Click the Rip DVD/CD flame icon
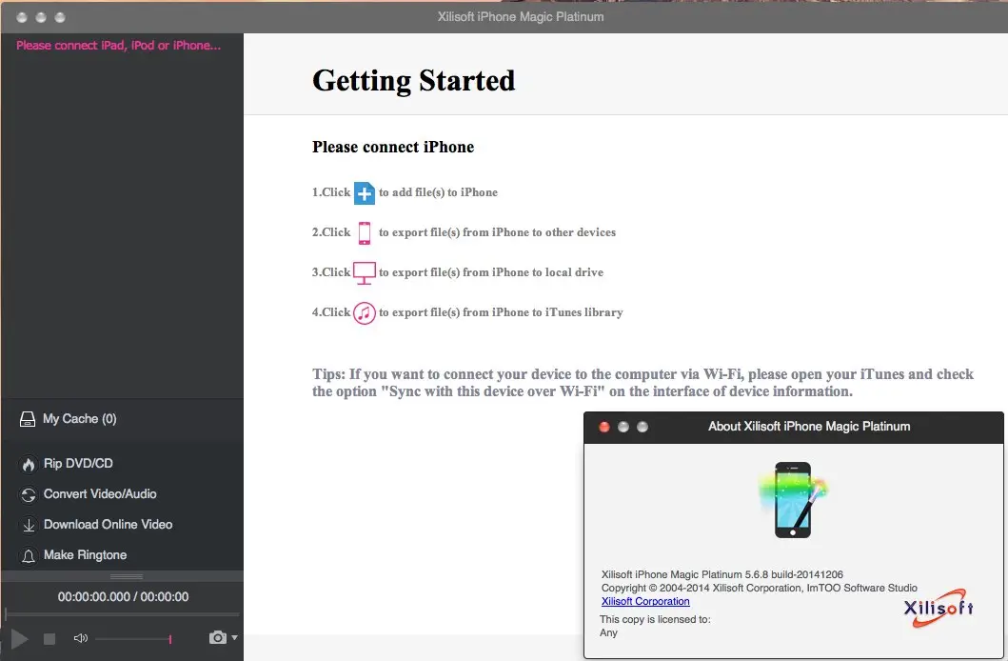 click(x=29, y=464)
